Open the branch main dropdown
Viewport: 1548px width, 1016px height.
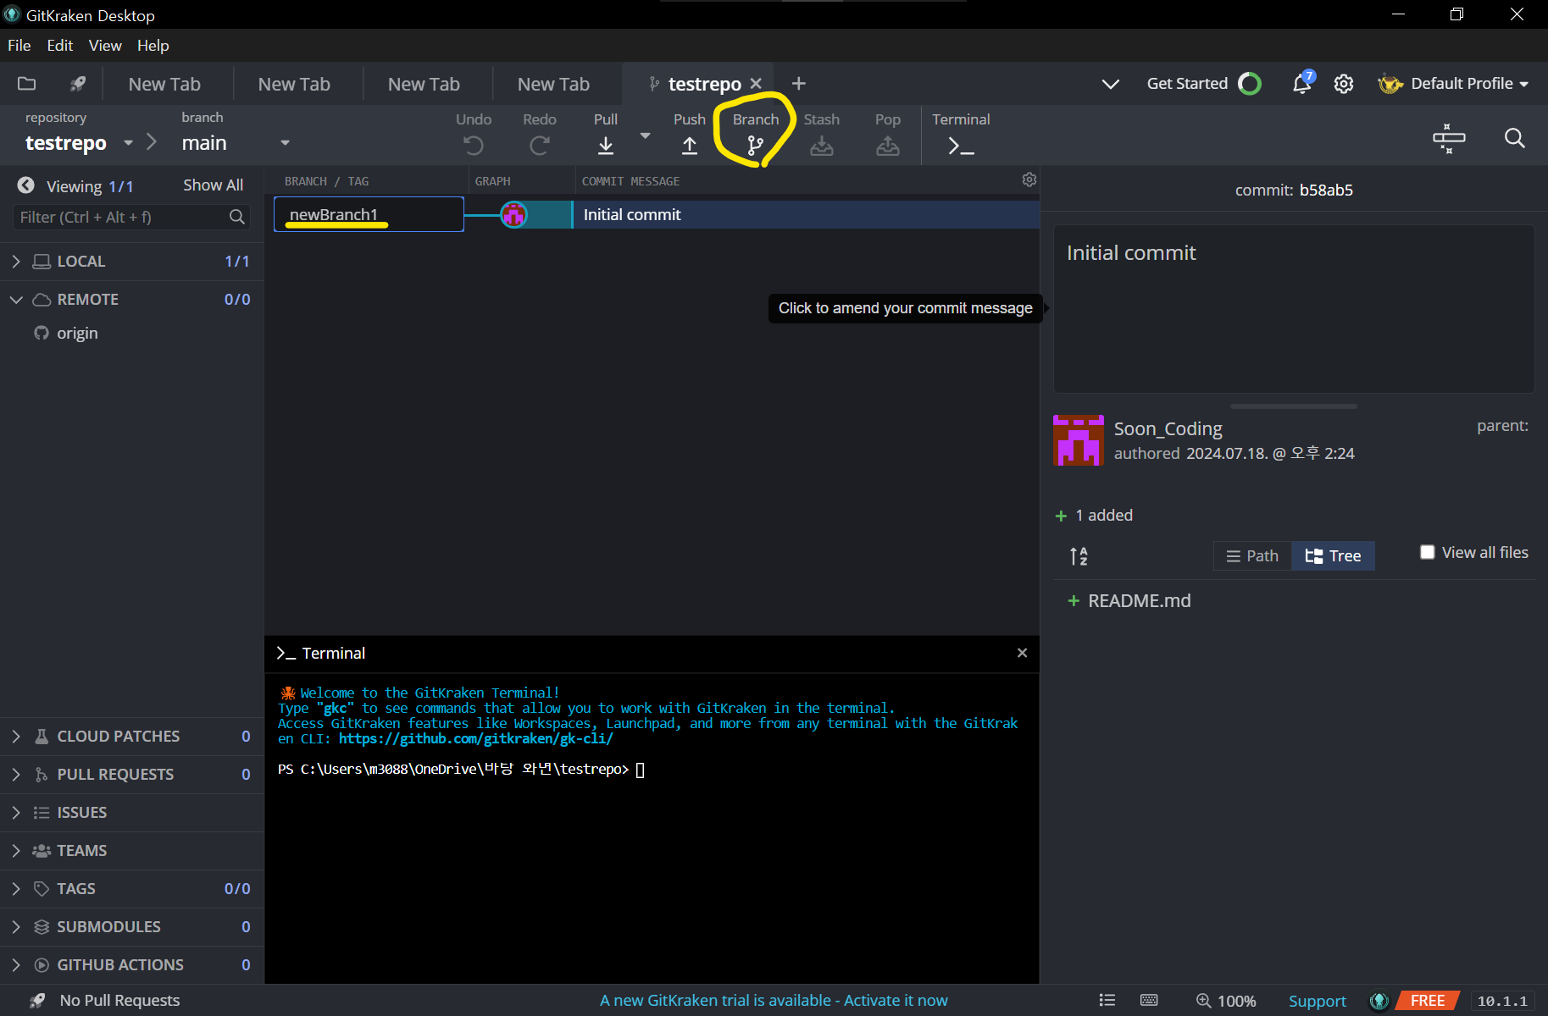pyautogui.click(x=285, y=143)
